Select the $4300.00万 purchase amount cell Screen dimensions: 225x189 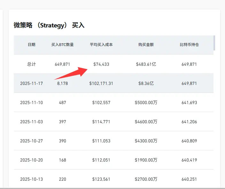click(146, 141)
